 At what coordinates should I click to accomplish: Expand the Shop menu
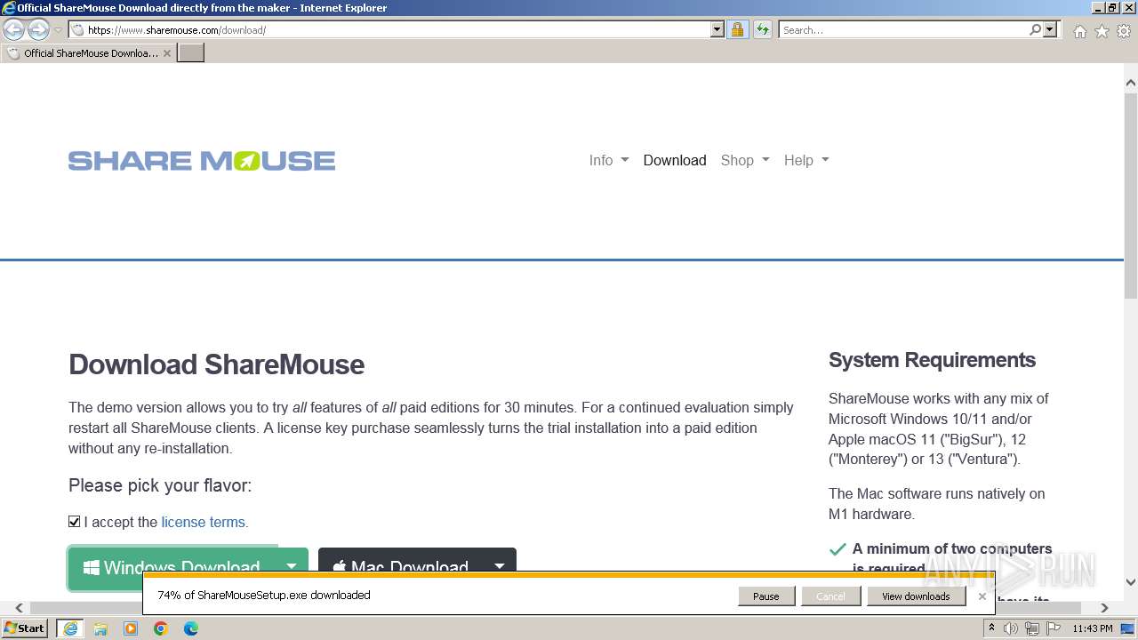point(745,160)
